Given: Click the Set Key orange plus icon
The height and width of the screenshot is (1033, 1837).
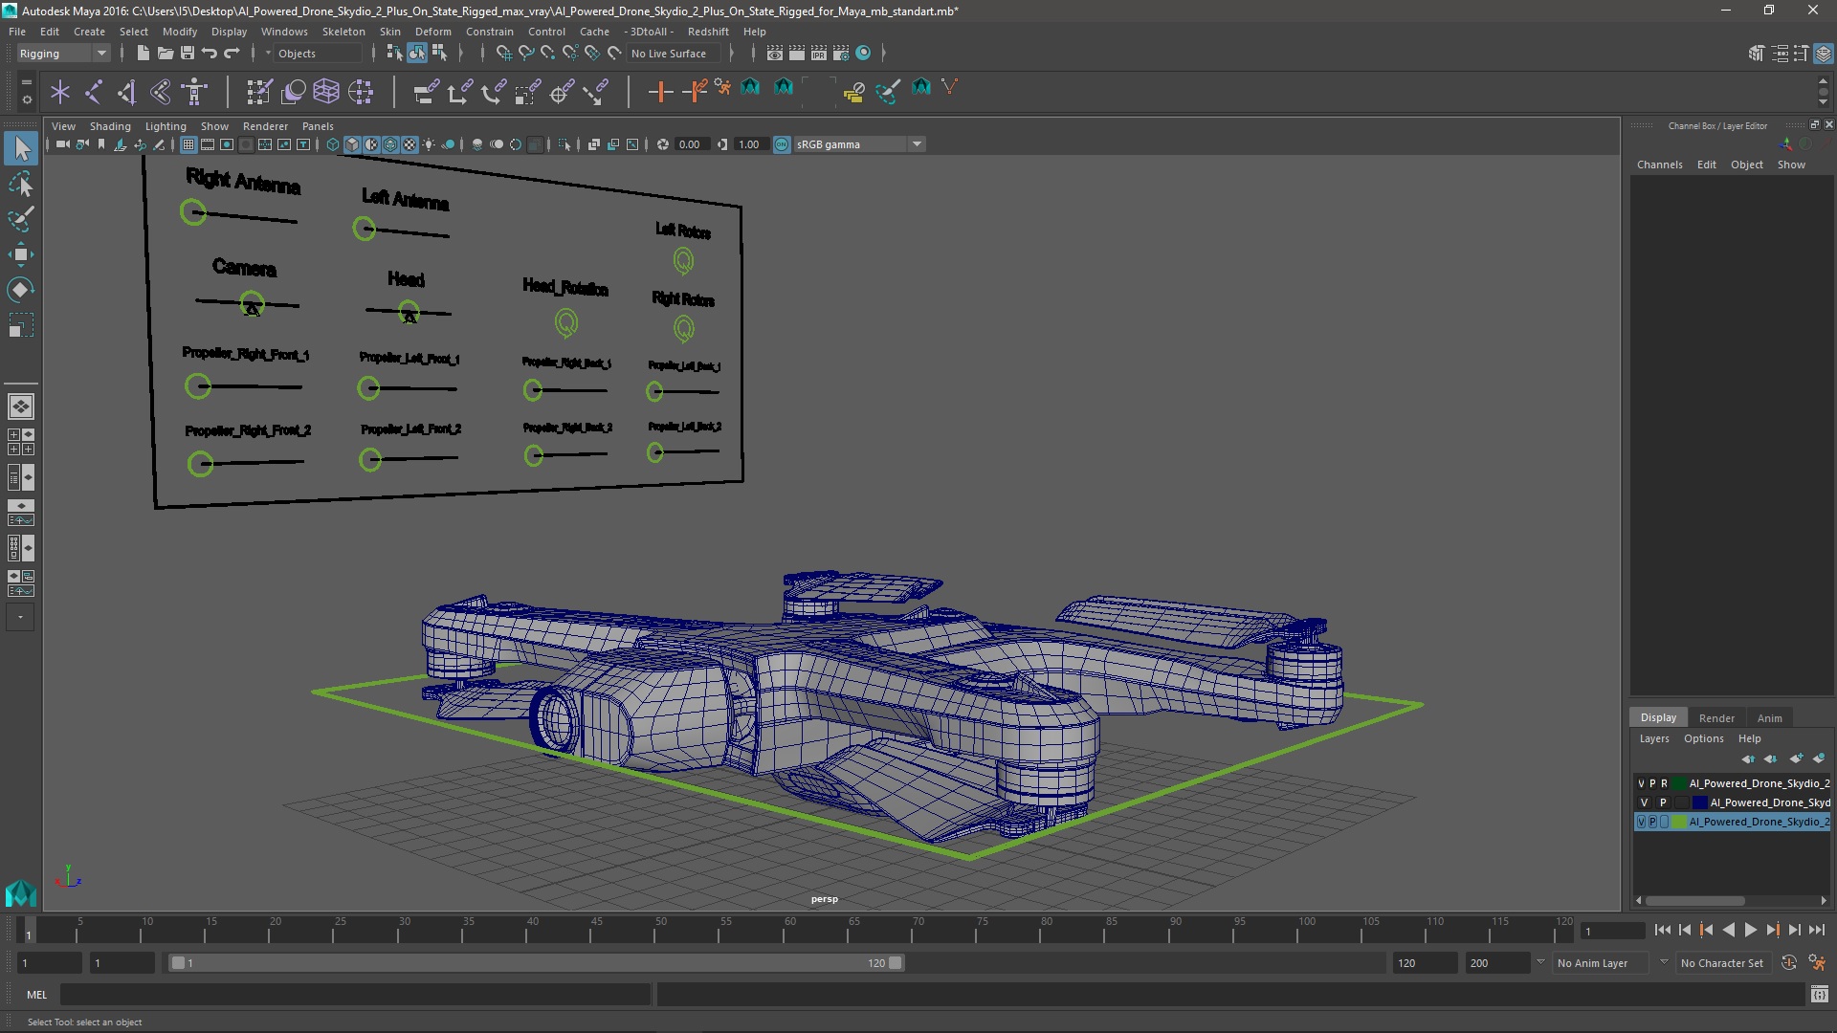Looking at the screenshot, I should (x=660, y=92).
